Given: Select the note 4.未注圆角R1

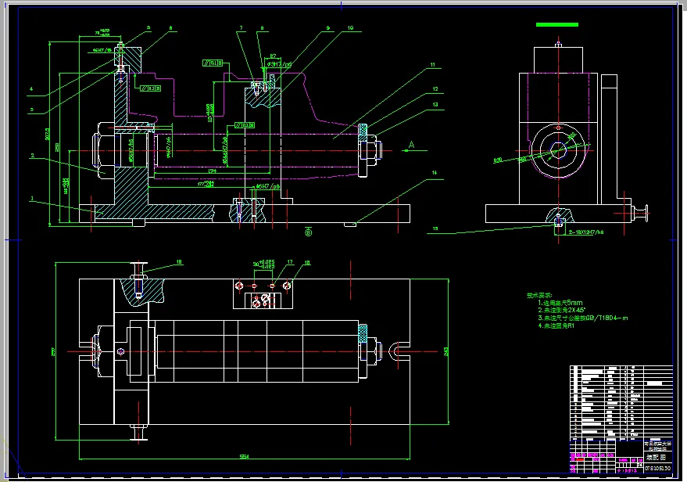Looking at the screenshot, I should point(556,326).
